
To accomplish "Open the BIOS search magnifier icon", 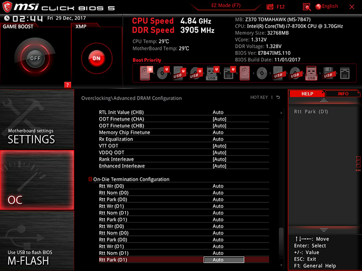I will [307, 7].
